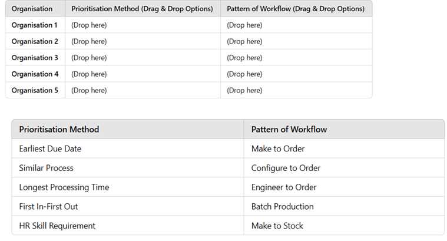Click Organisation 1 pattern of workflow drop zone
447x241 pixels.
click(x=244, y=25)
